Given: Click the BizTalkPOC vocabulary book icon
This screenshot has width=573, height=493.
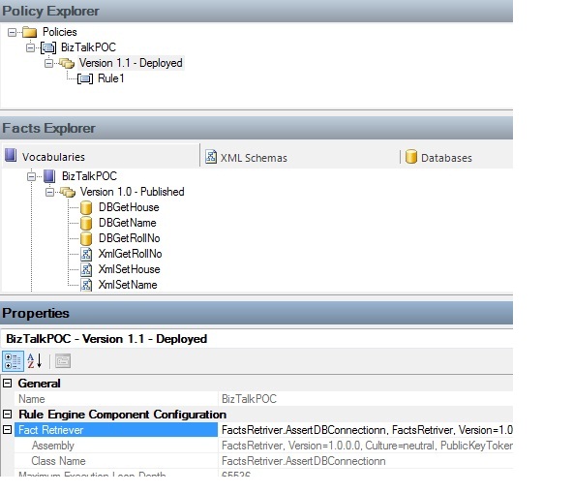Looking at the screenshot, I should (49, 176).
